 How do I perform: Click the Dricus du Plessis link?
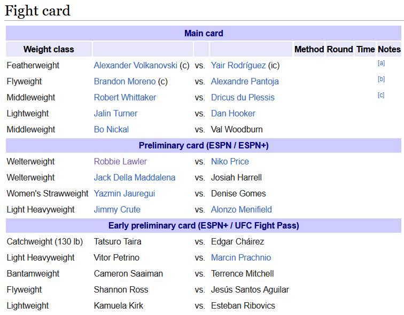pyautogui.click(x=243, y=97)
